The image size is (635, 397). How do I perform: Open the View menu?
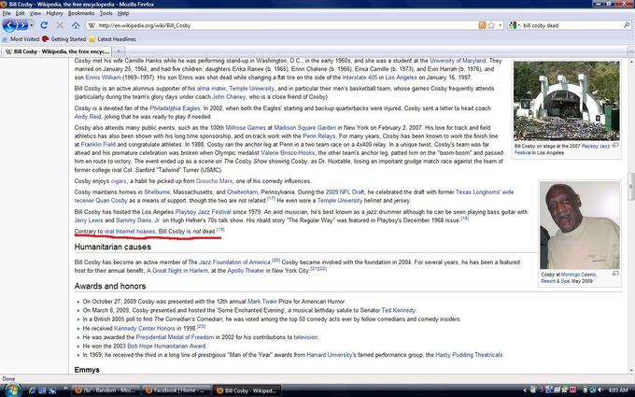(x=35, y=13)
